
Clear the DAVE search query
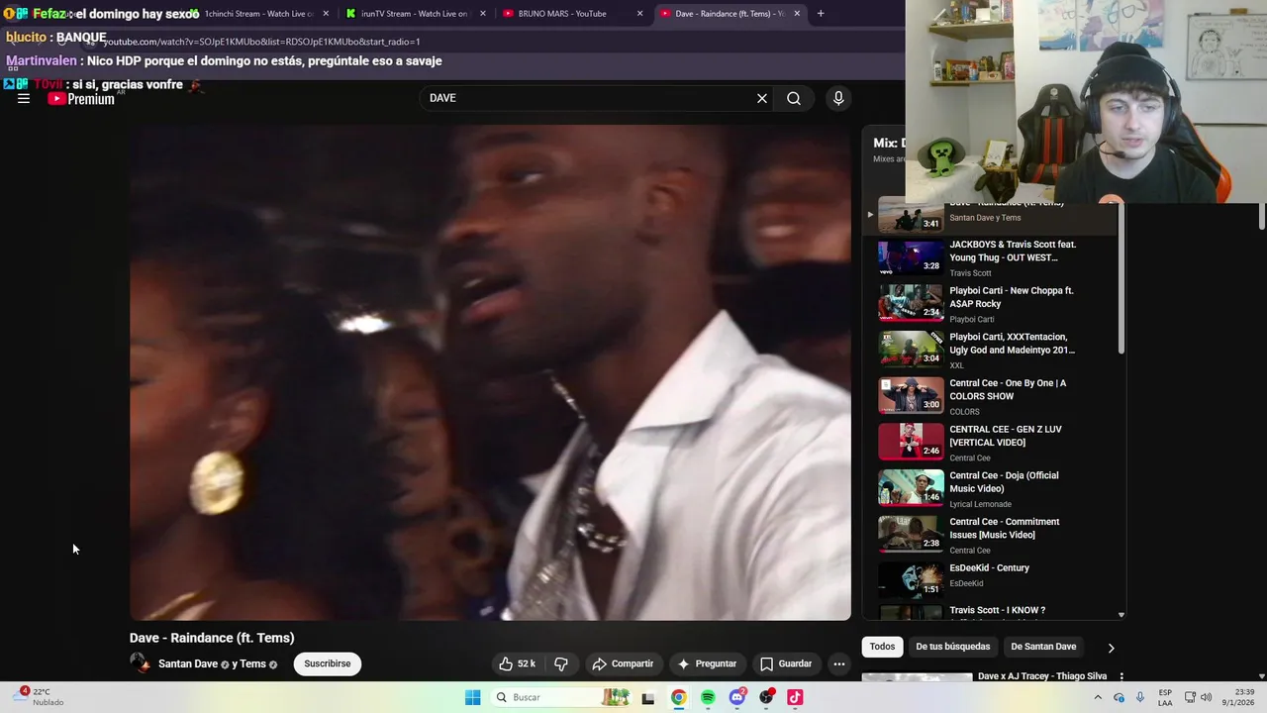762,98
